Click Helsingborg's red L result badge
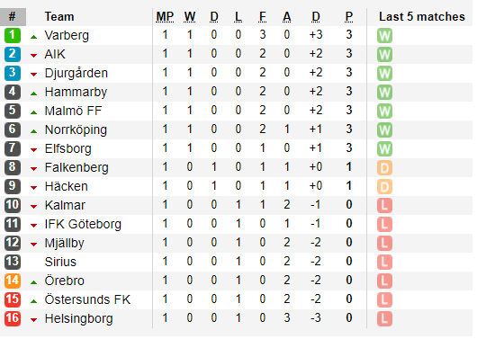Screen dimensions: 477x339 (x=384, y=318)
